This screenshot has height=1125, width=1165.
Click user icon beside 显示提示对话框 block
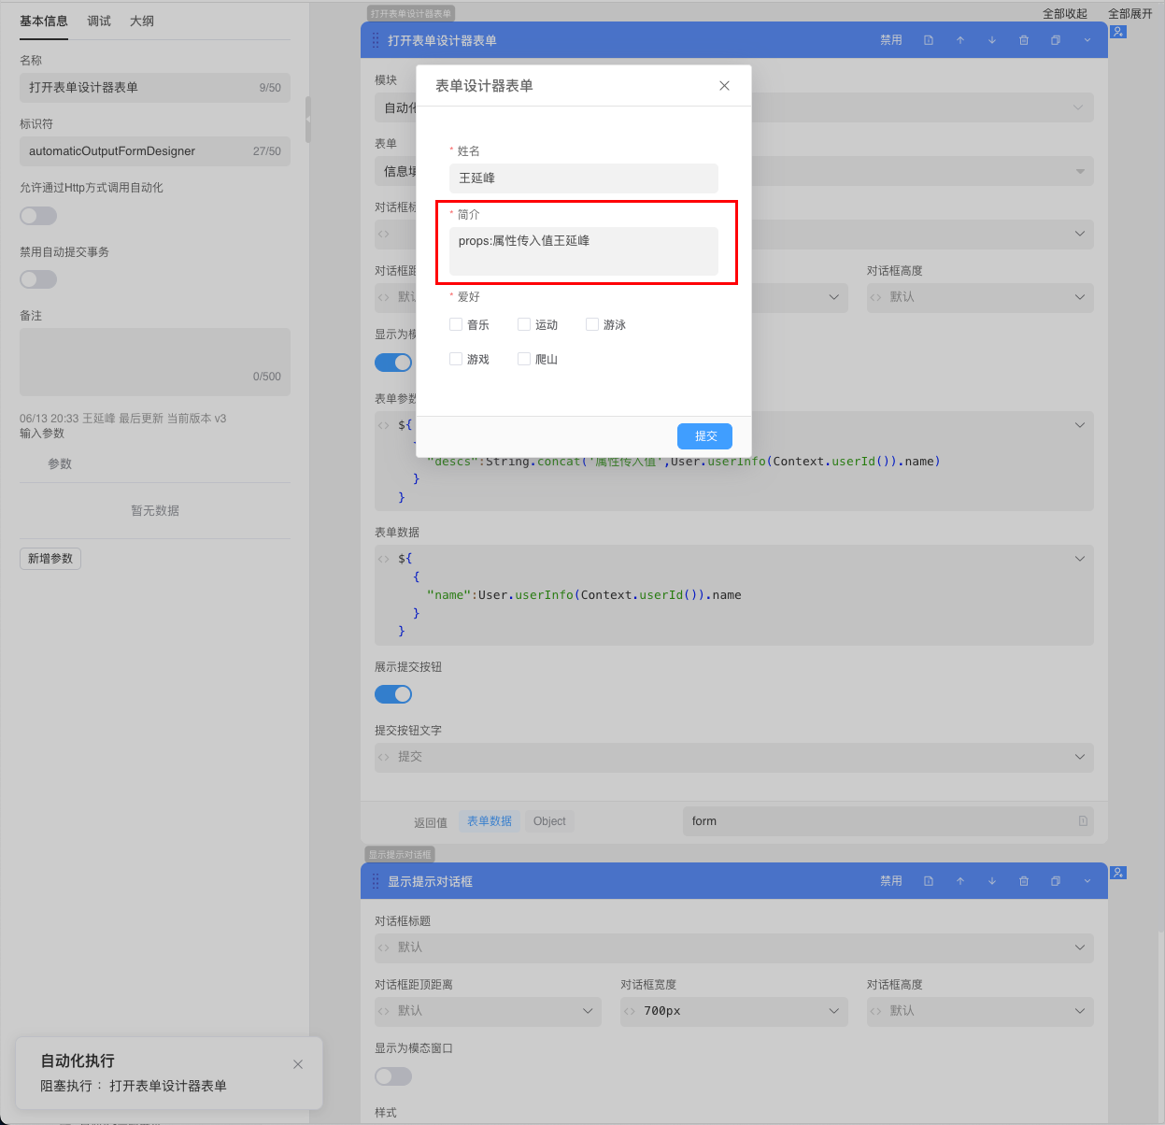tap(1118, 873)
